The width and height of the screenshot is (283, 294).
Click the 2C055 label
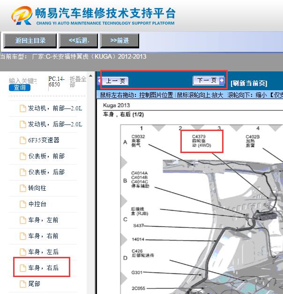(138, 288)
